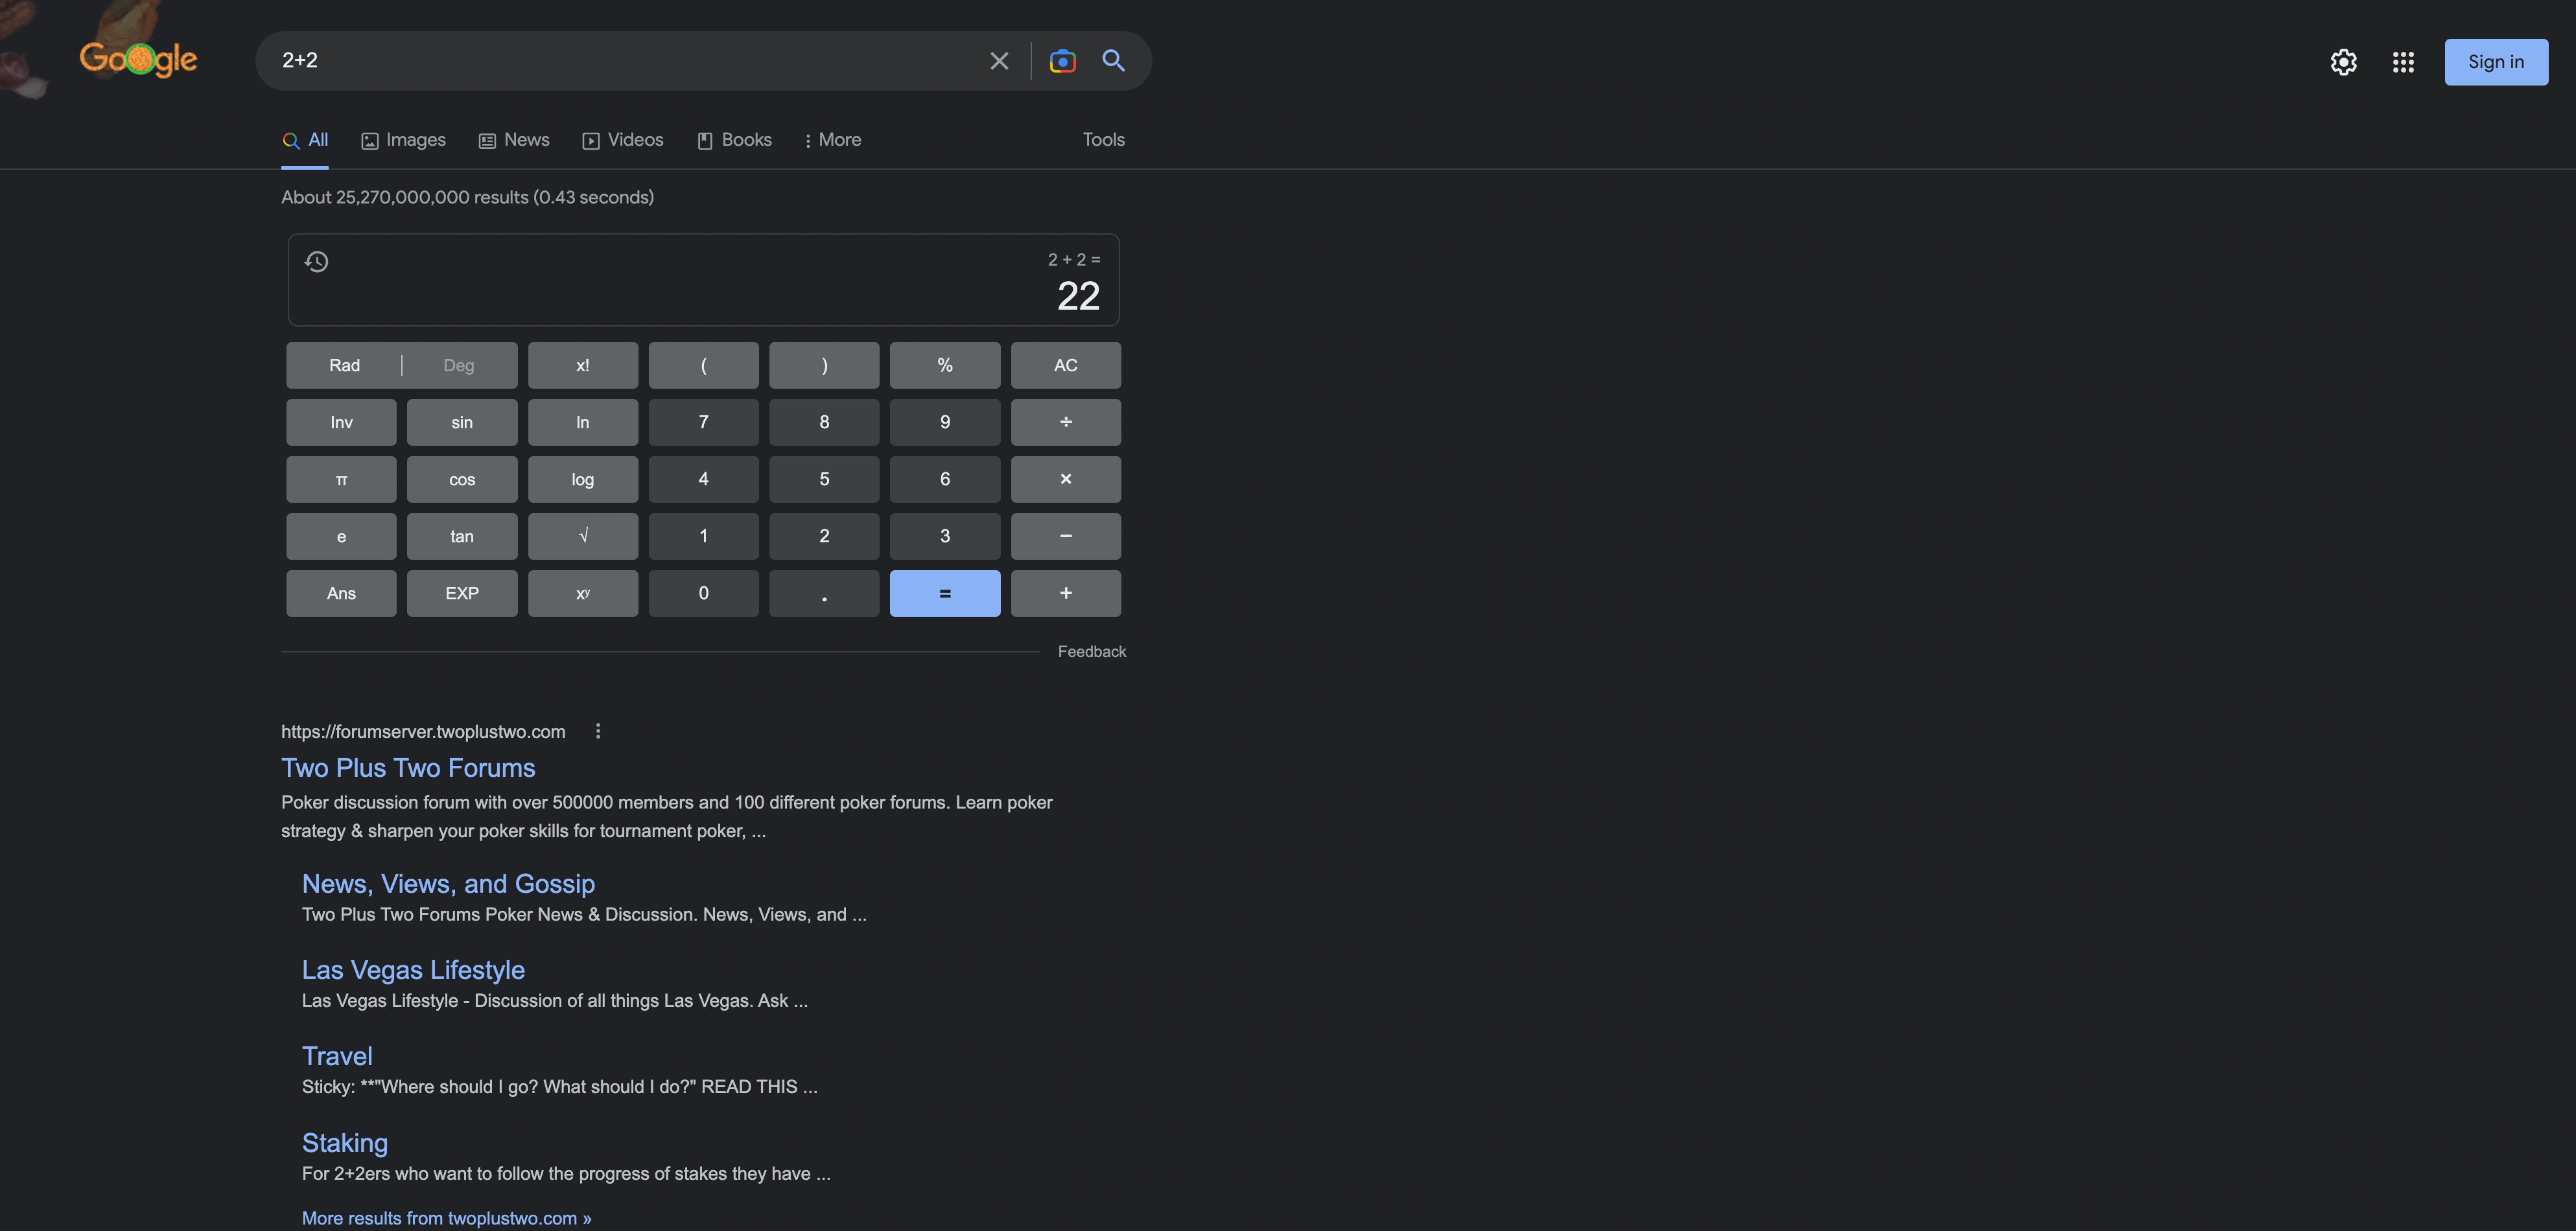Open search by image camera icon
The image size is (2576, 1231).
point(1062,61)
